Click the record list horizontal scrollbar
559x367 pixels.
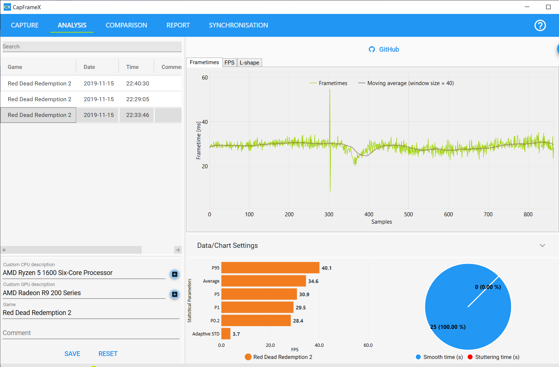tap(75, 250)
